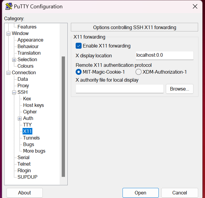The width and height of the screenshot is (205, 198).
Task: Open the Auth settings
Action: [28, 118]
